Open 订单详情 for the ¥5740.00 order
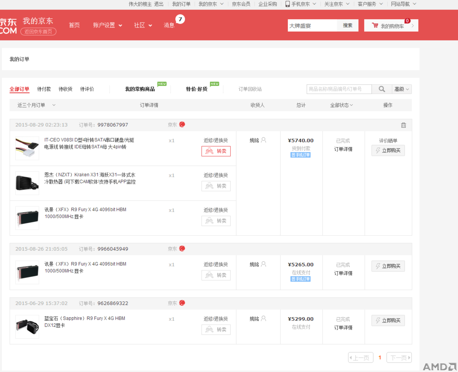458x372 pixels. coord(343,149)
